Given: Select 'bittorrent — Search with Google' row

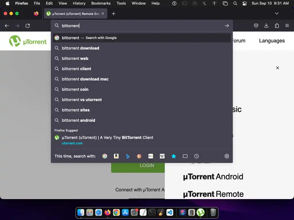Looking at the screenshot, I should (x=142, y=38).
